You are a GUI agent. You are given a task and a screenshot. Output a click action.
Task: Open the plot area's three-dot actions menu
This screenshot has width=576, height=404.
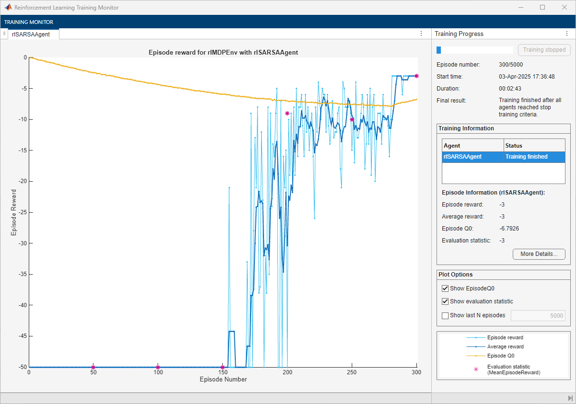pyautogui.click(x=421, y=34)
